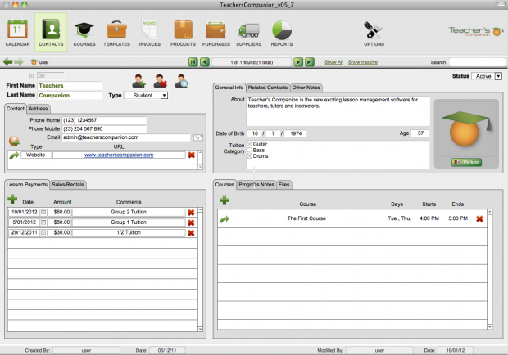Add a new contact with the person-plus icon

pos(139,81)
